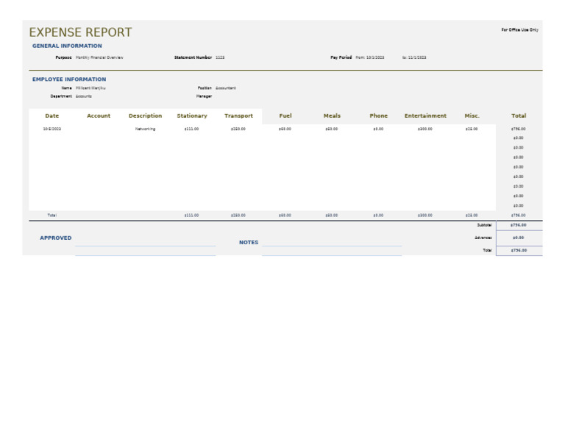Select Transport $250.00 in the totals row
Screen dimensions: 565x437
pyautogui.click(x=238, y=215)
